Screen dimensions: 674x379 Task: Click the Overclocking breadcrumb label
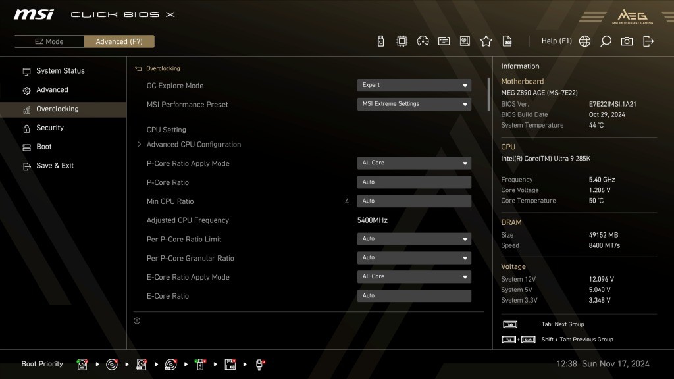[x=163, y=68]
